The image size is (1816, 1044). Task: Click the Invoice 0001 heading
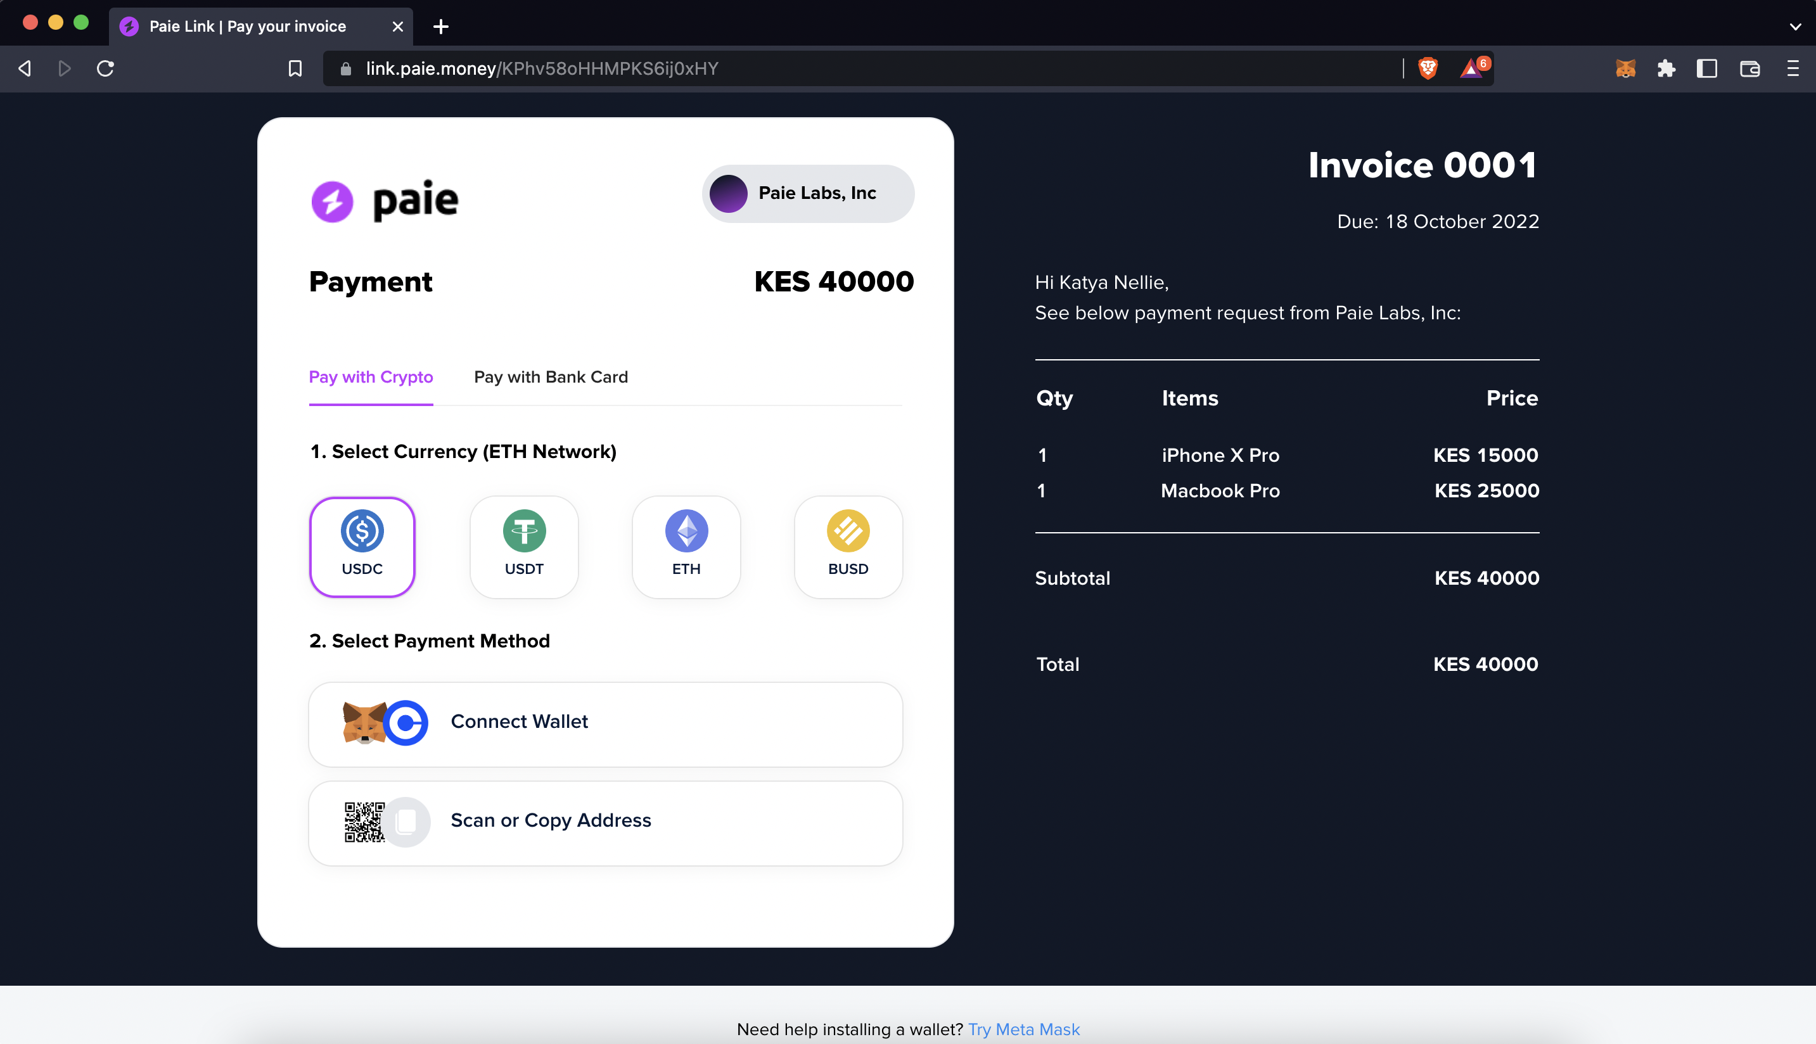1423,165
